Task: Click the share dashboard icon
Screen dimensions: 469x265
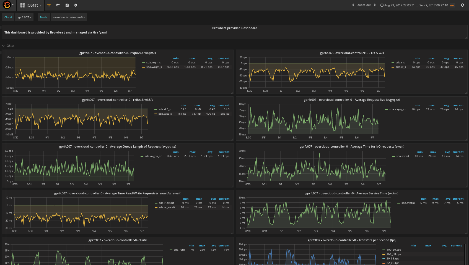Action: [58, 5]
